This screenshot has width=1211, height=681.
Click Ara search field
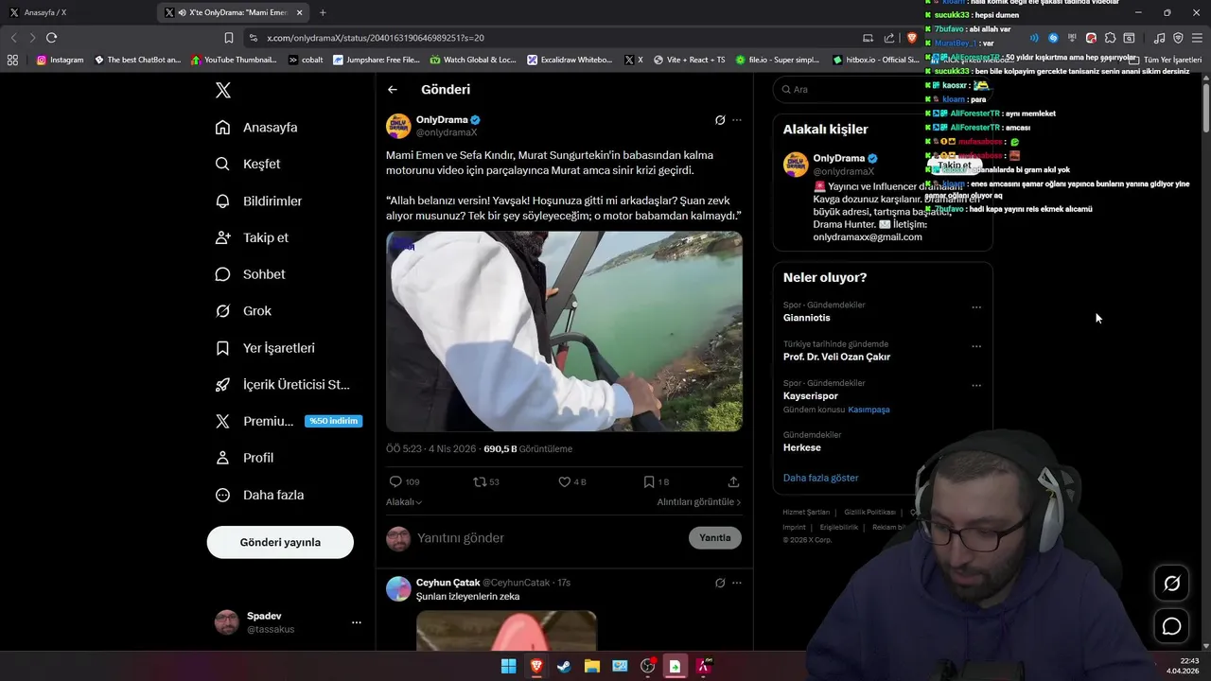883,89
